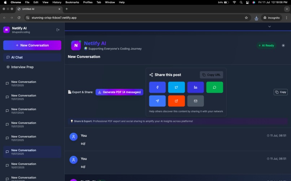Image resolution: width=291 pixels, height=181 pixels.
Task: Go forward in browser history
Action: [12, 18]
